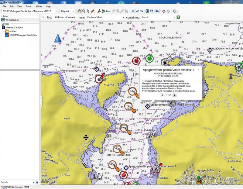243x189 pixels.
Task: Open the View menu
Action: (19, 6)
